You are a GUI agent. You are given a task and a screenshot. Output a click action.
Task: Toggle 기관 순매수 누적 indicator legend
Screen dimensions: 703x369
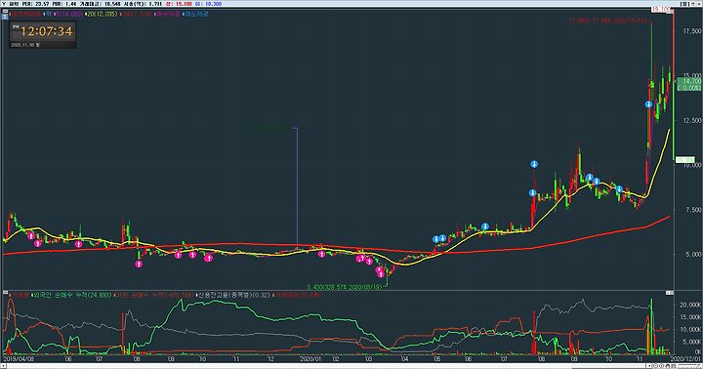(154, 295)
